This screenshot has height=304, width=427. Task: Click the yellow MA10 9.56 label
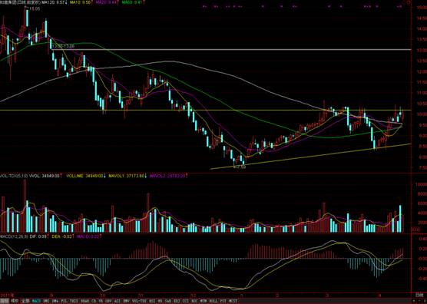80,2
